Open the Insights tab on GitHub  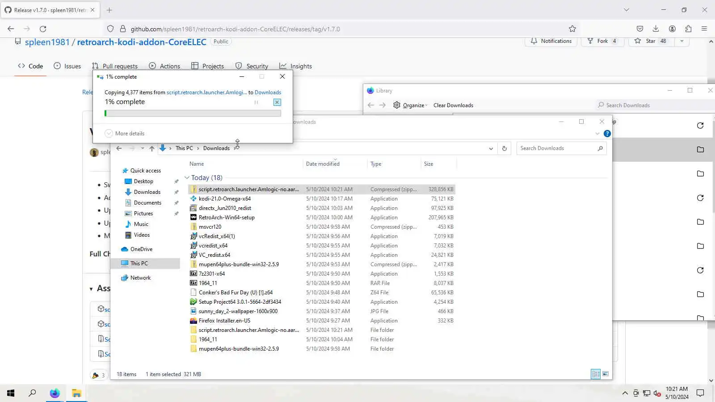point(295,66)
